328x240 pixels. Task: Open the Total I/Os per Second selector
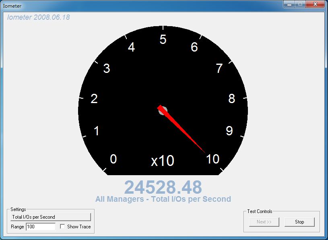51,217
